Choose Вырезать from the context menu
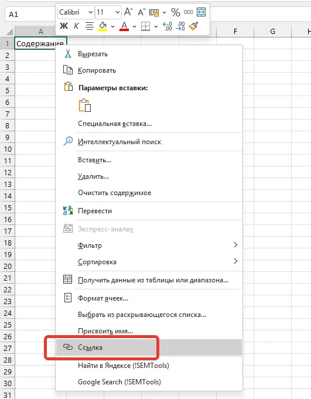The image size is (311, 399). pyautogui.click(x=149, y=54)
